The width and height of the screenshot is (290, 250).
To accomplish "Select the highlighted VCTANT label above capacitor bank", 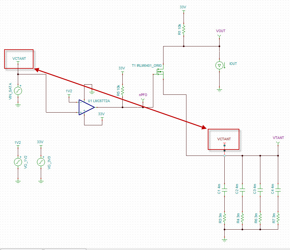I will 224,139.
